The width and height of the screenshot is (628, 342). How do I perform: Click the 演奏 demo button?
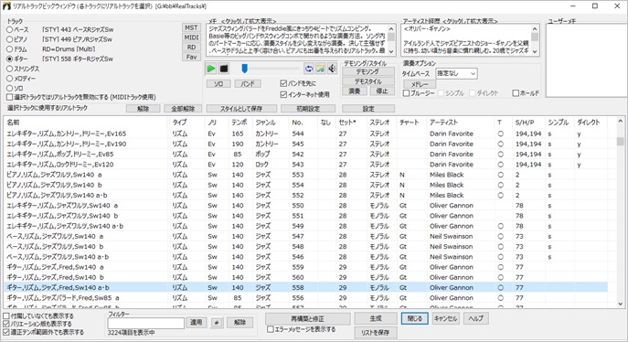click(x=355, y=91)
